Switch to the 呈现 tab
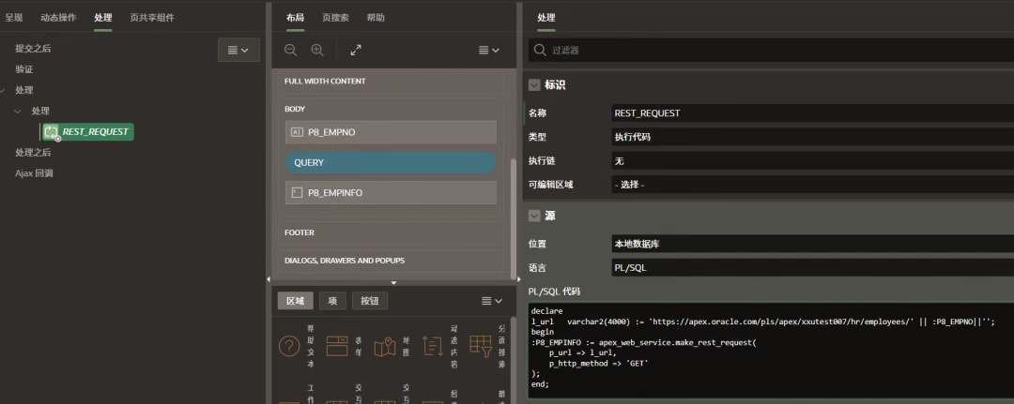This screenshot has height=404, width=1014. coord(13,18)
